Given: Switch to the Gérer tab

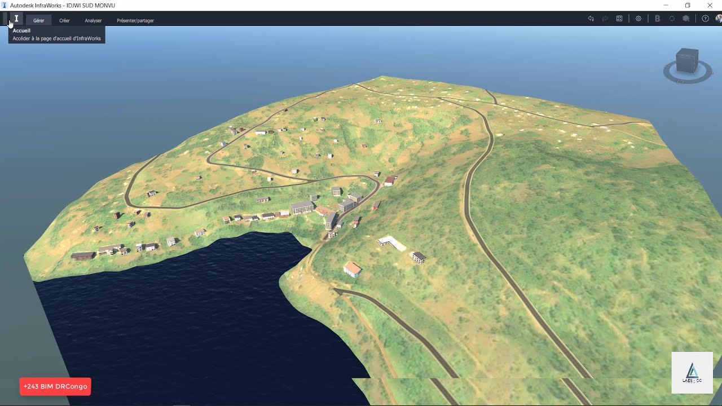Looking at the screenshot, I should click(x=38, y=20).
